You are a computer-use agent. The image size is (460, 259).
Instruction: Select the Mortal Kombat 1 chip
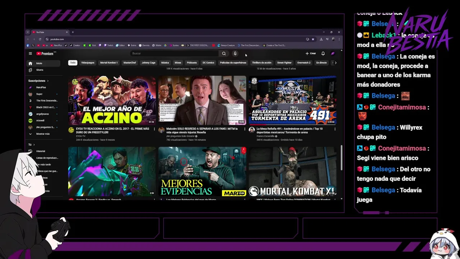coord(109,63)
